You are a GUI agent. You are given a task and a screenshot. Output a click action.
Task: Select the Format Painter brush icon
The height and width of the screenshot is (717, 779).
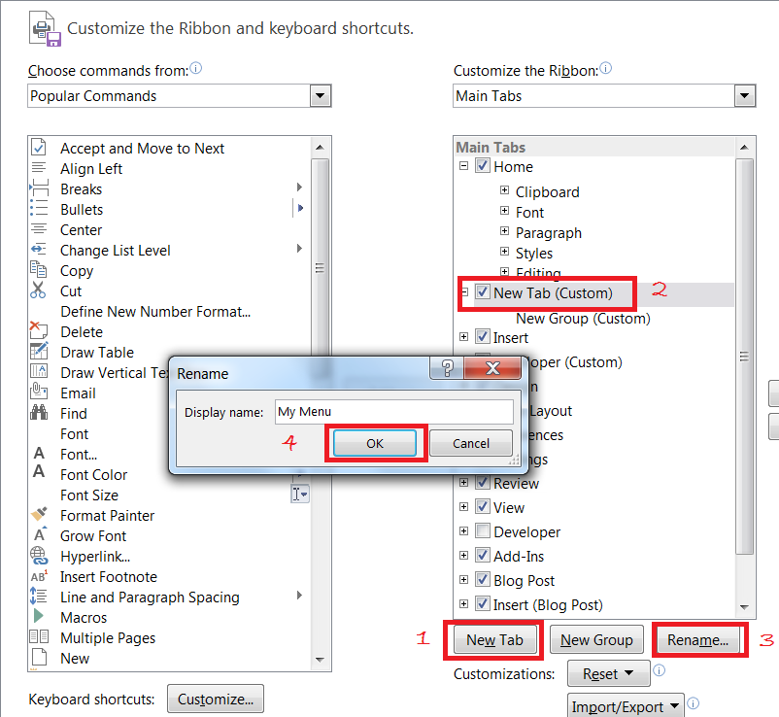(39, 515)
